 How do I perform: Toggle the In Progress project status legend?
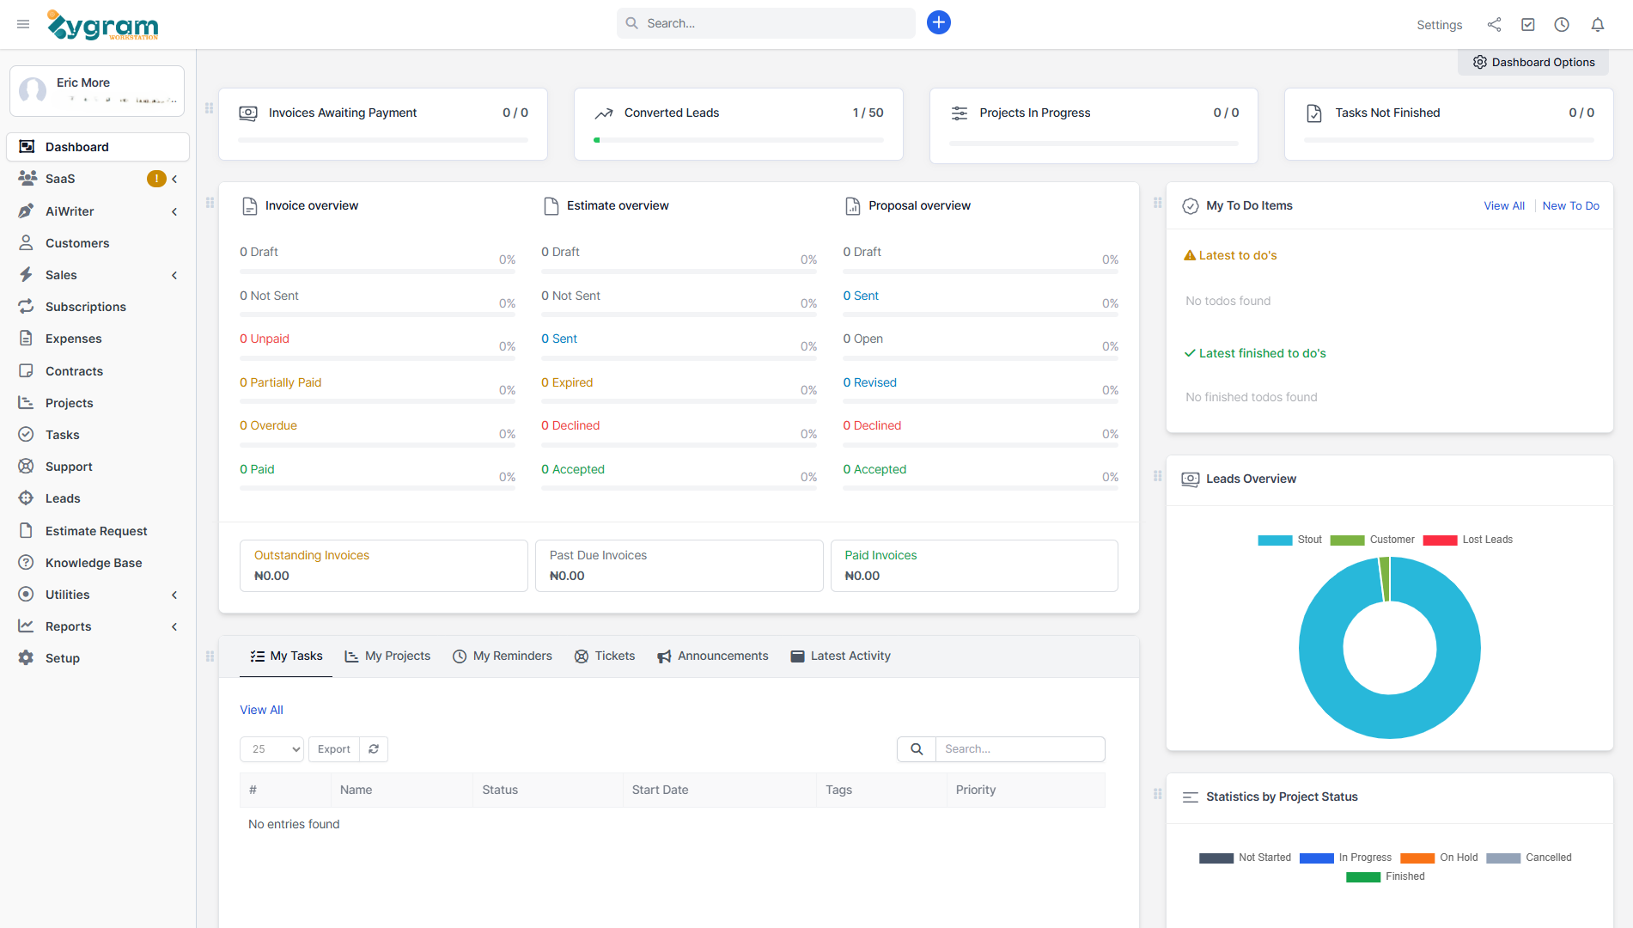(1345, 858)
